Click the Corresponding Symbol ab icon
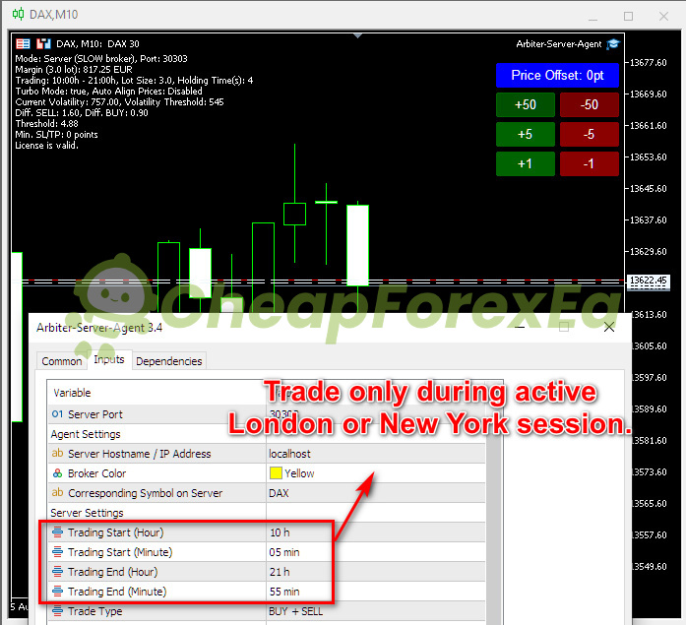 [57, 492]
